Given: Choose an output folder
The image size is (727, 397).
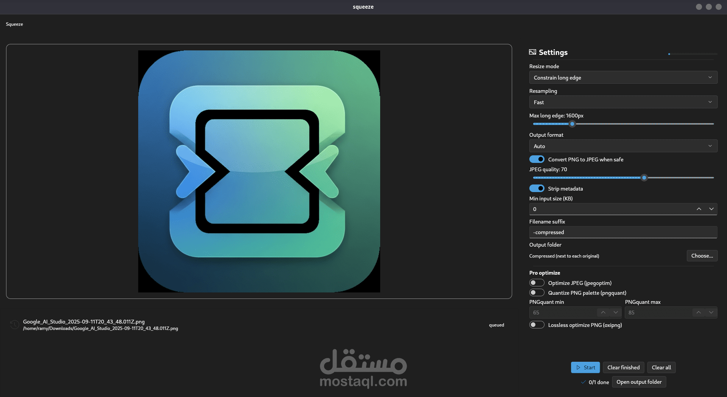Looking at the screenshot, I should (702, 256).
